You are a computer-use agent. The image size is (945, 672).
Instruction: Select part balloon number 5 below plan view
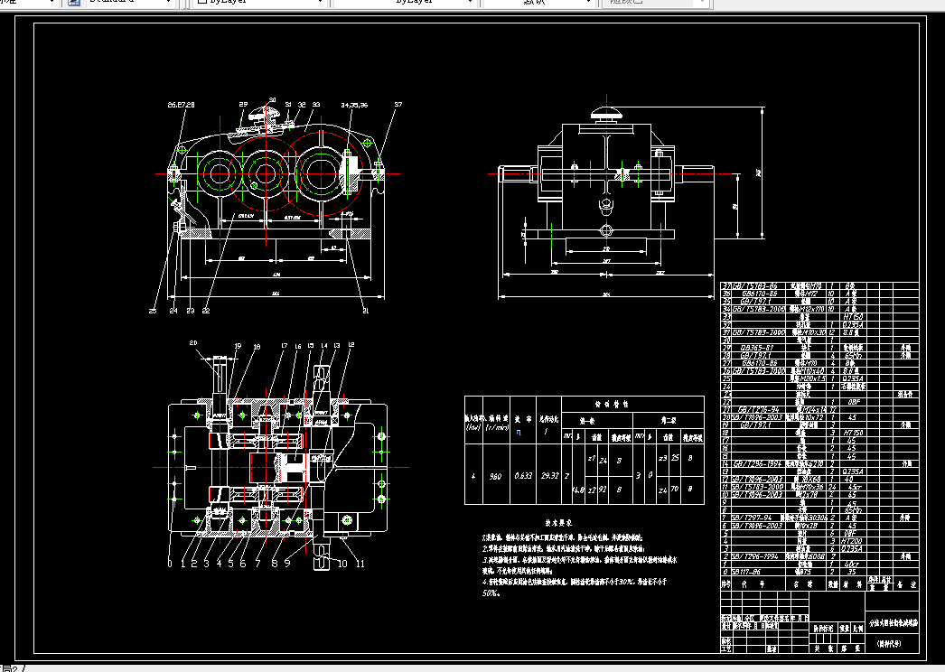click(x=230, y=564)
